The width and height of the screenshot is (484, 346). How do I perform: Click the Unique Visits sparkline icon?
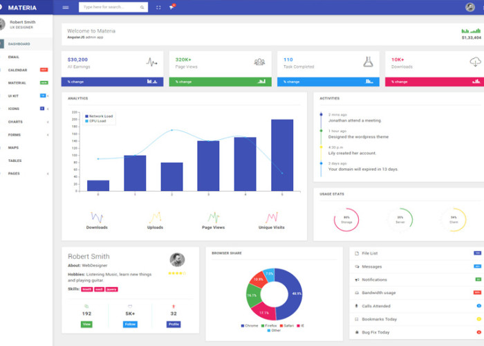272,217
